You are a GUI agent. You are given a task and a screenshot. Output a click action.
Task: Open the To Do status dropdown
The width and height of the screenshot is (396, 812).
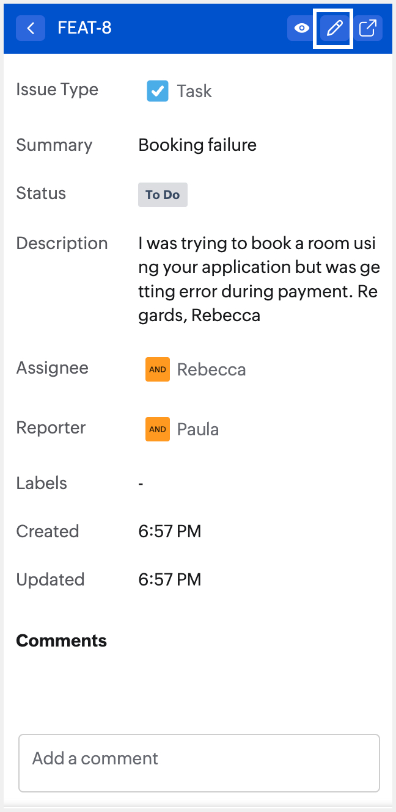[x=163, y=195]
